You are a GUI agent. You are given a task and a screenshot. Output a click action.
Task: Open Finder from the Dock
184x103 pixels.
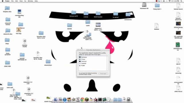click(x=56, y=99)
